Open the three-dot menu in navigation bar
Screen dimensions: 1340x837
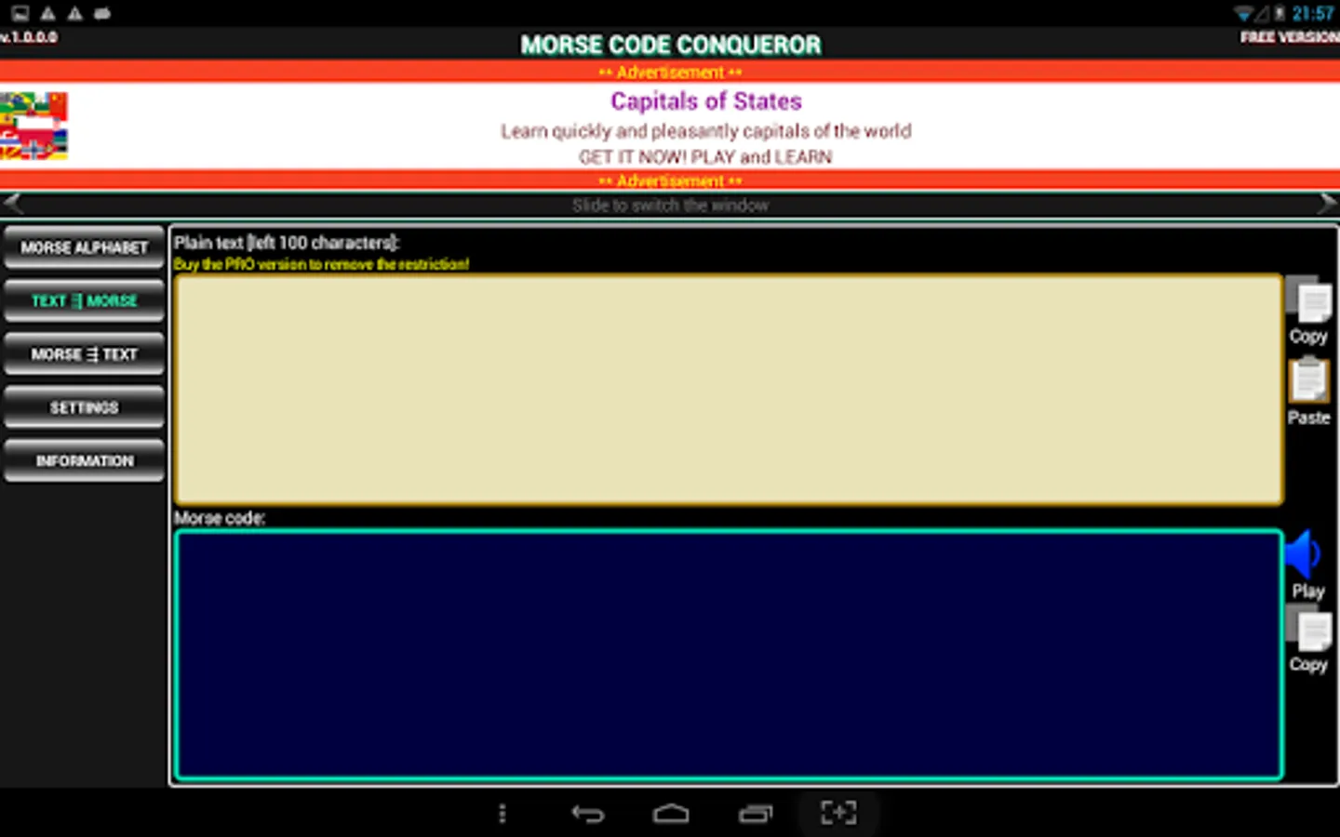tap(502, 814)
